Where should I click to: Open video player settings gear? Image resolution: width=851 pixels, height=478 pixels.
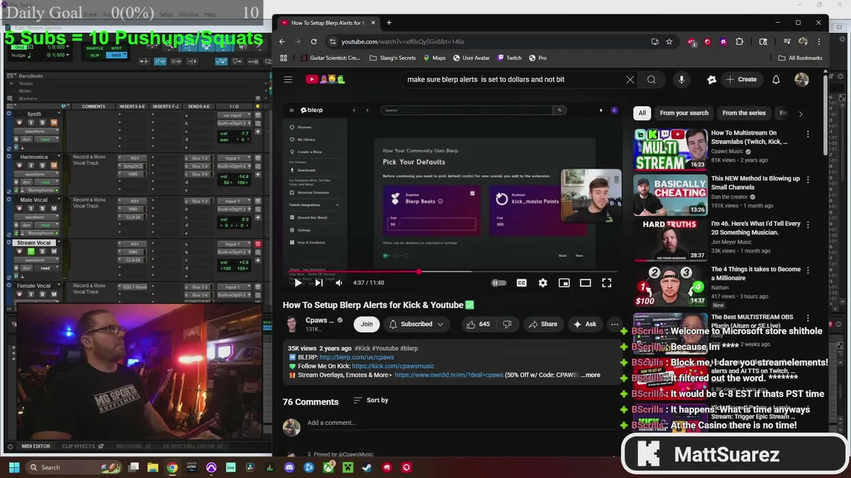543,283
